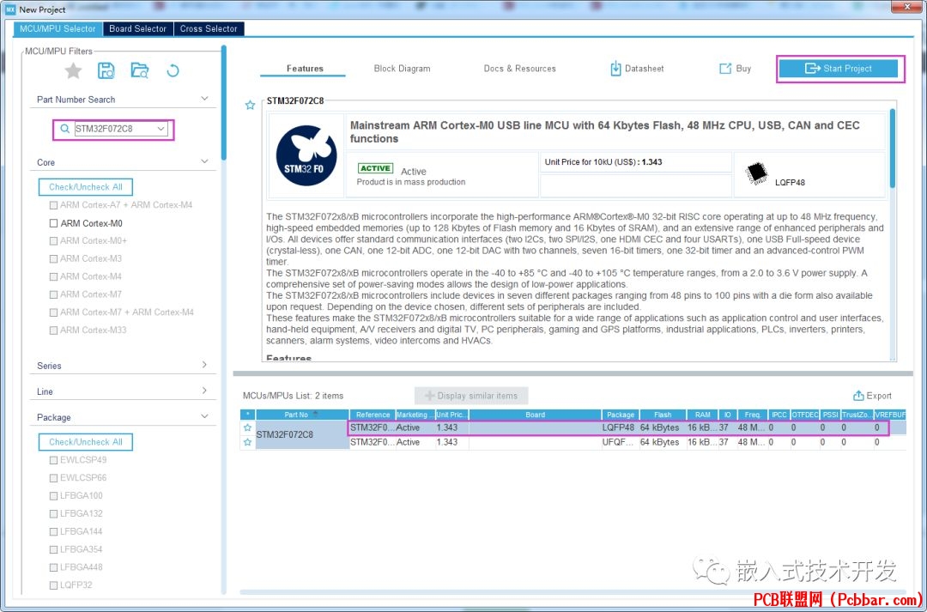Click the MCU list horizontal scrollbar
This screenshot has width=927, height=612.
coord(573,591)
